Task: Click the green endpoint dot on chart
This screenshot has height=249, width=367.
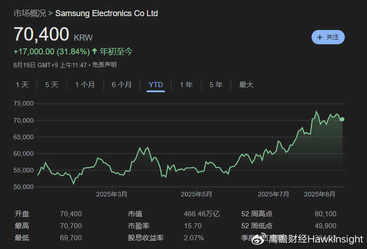Action: pos(342,119)
